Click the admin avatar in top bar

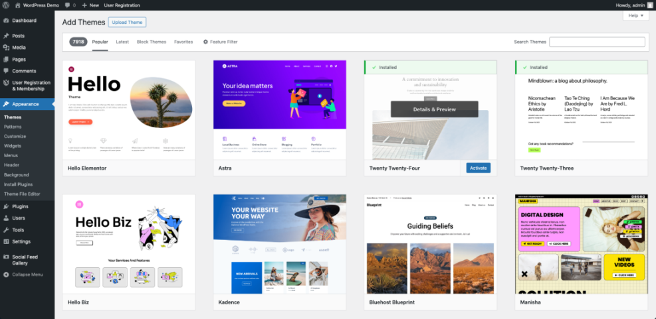(x=651, y=5)
